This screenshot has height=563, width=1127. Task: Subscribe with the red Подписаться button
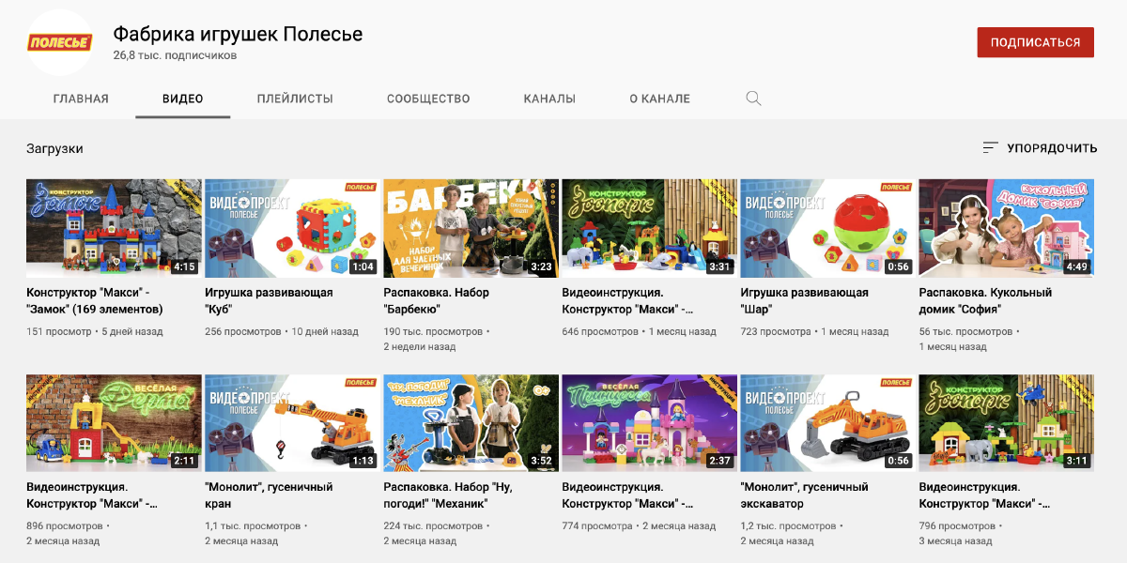tap(1035, 42)
